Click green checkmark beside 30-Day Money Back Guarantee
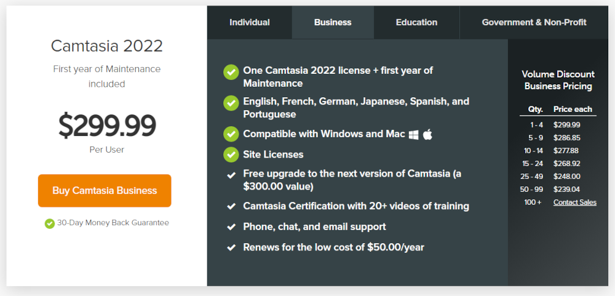Viewport: 615px width, 296px height. [x=49, y=223]
